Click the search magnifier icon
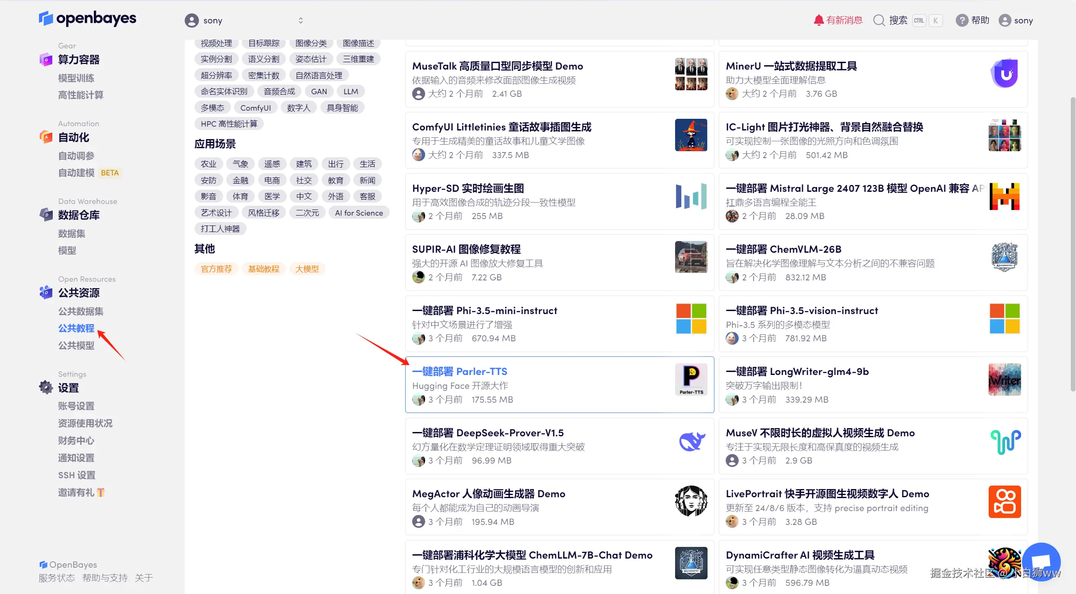The width and height of the screenshot is (1076, 594). click(x=878, y=20)
